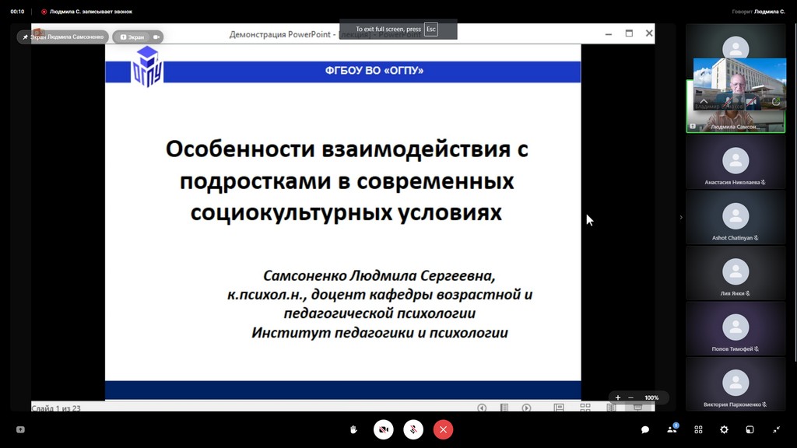Open picture-in-picture mini window

pyautogui.click(x=750, y=429)
